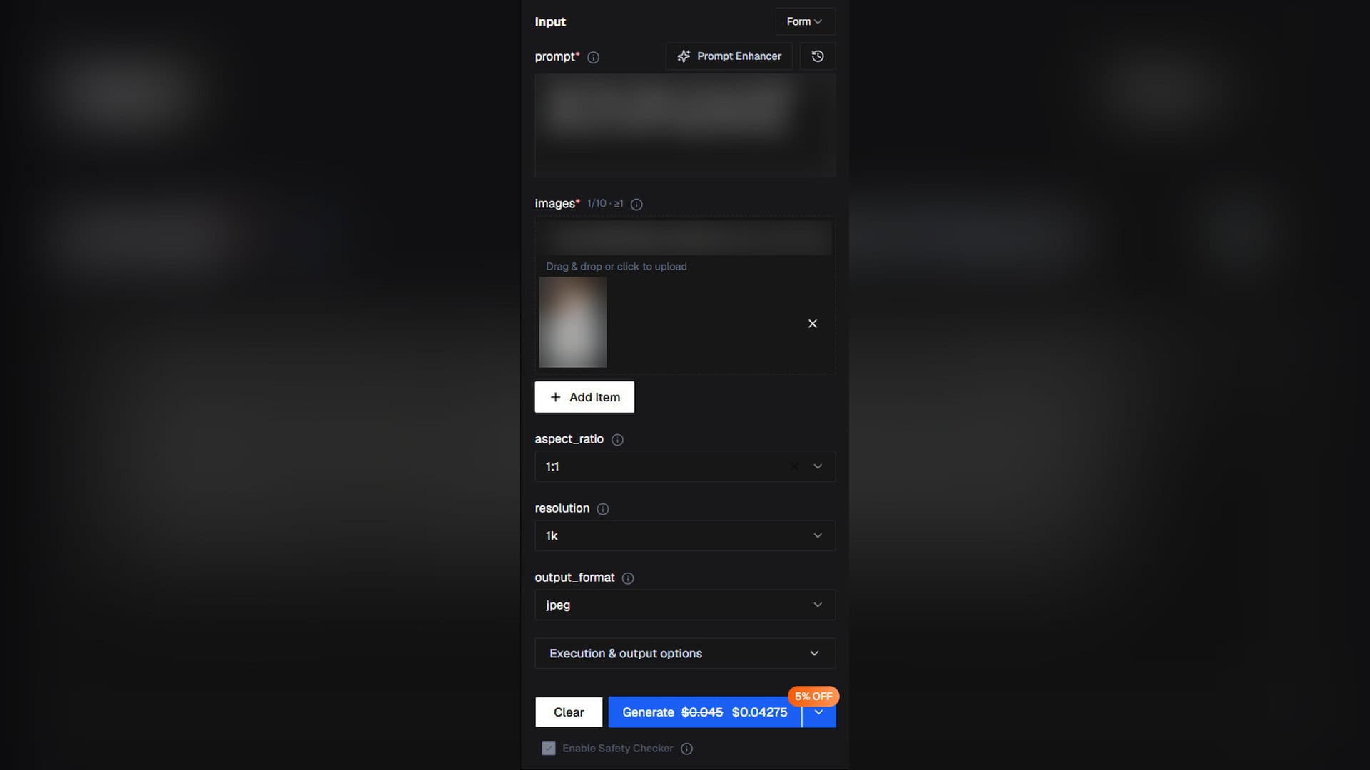
Task: Click the info icon next to images label
Action: click(636, 205)
